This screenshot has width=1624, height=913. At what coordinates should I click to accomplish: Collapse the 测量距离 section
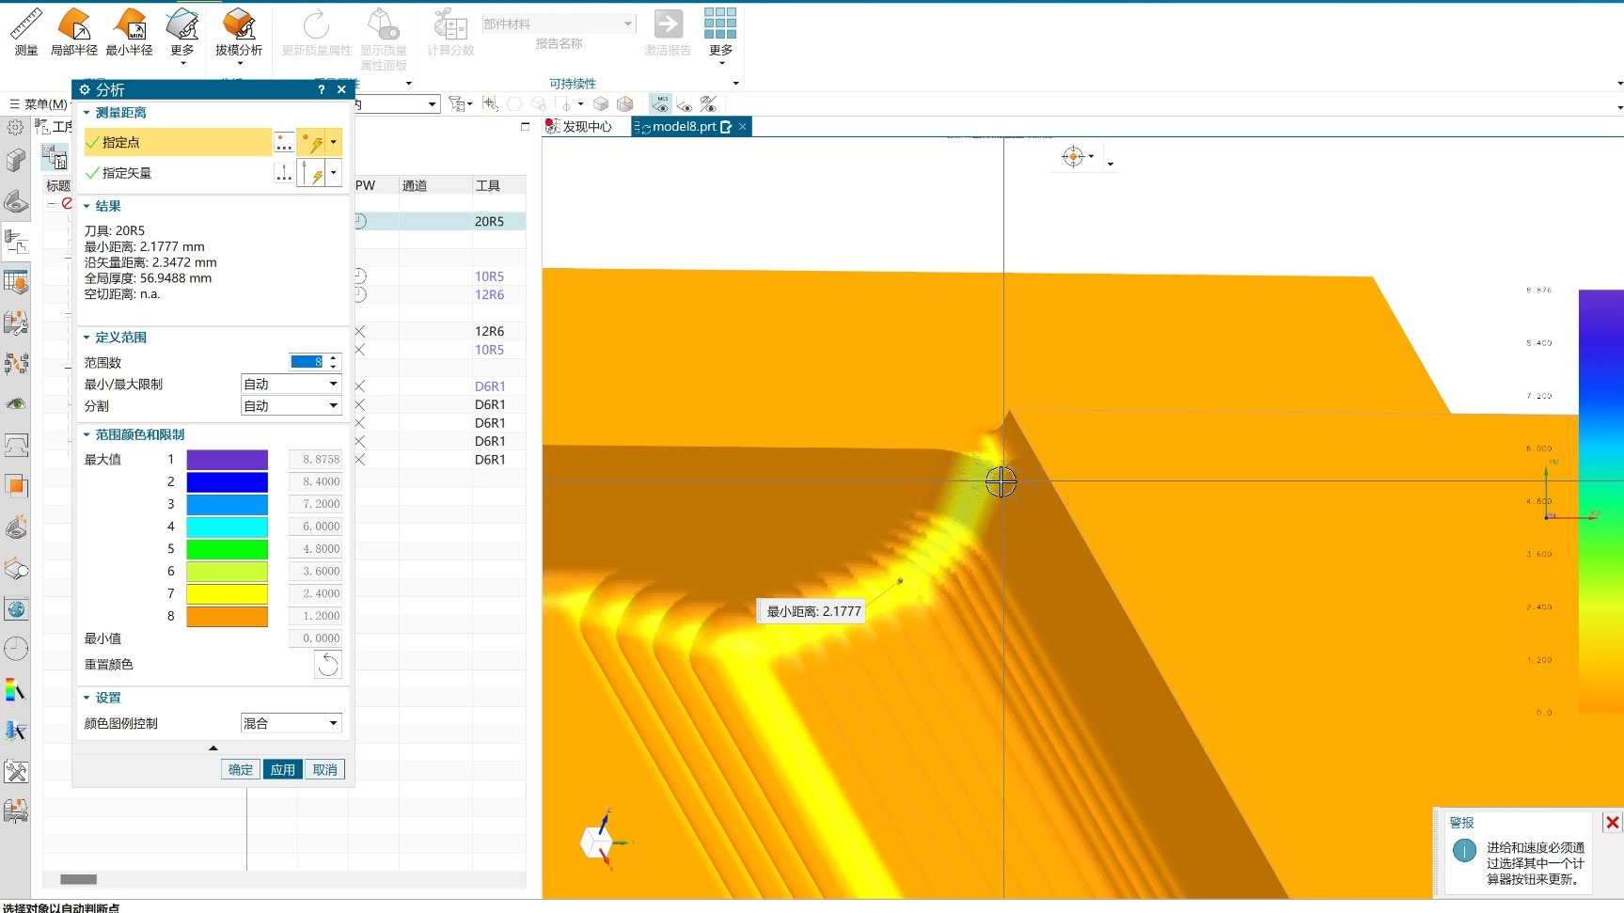pos(87,113)
